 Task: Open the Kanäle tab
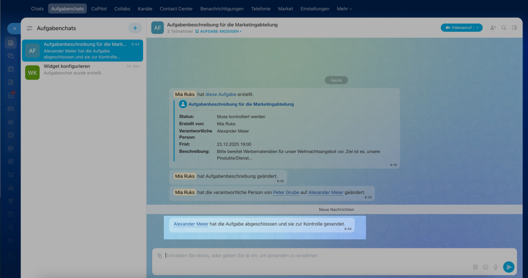(x=145, y=9)
